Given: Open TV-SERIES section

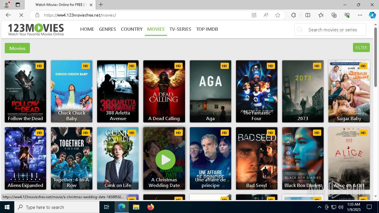Looking at the screenshot, I should pyautogui.click(x=180, y=29).
